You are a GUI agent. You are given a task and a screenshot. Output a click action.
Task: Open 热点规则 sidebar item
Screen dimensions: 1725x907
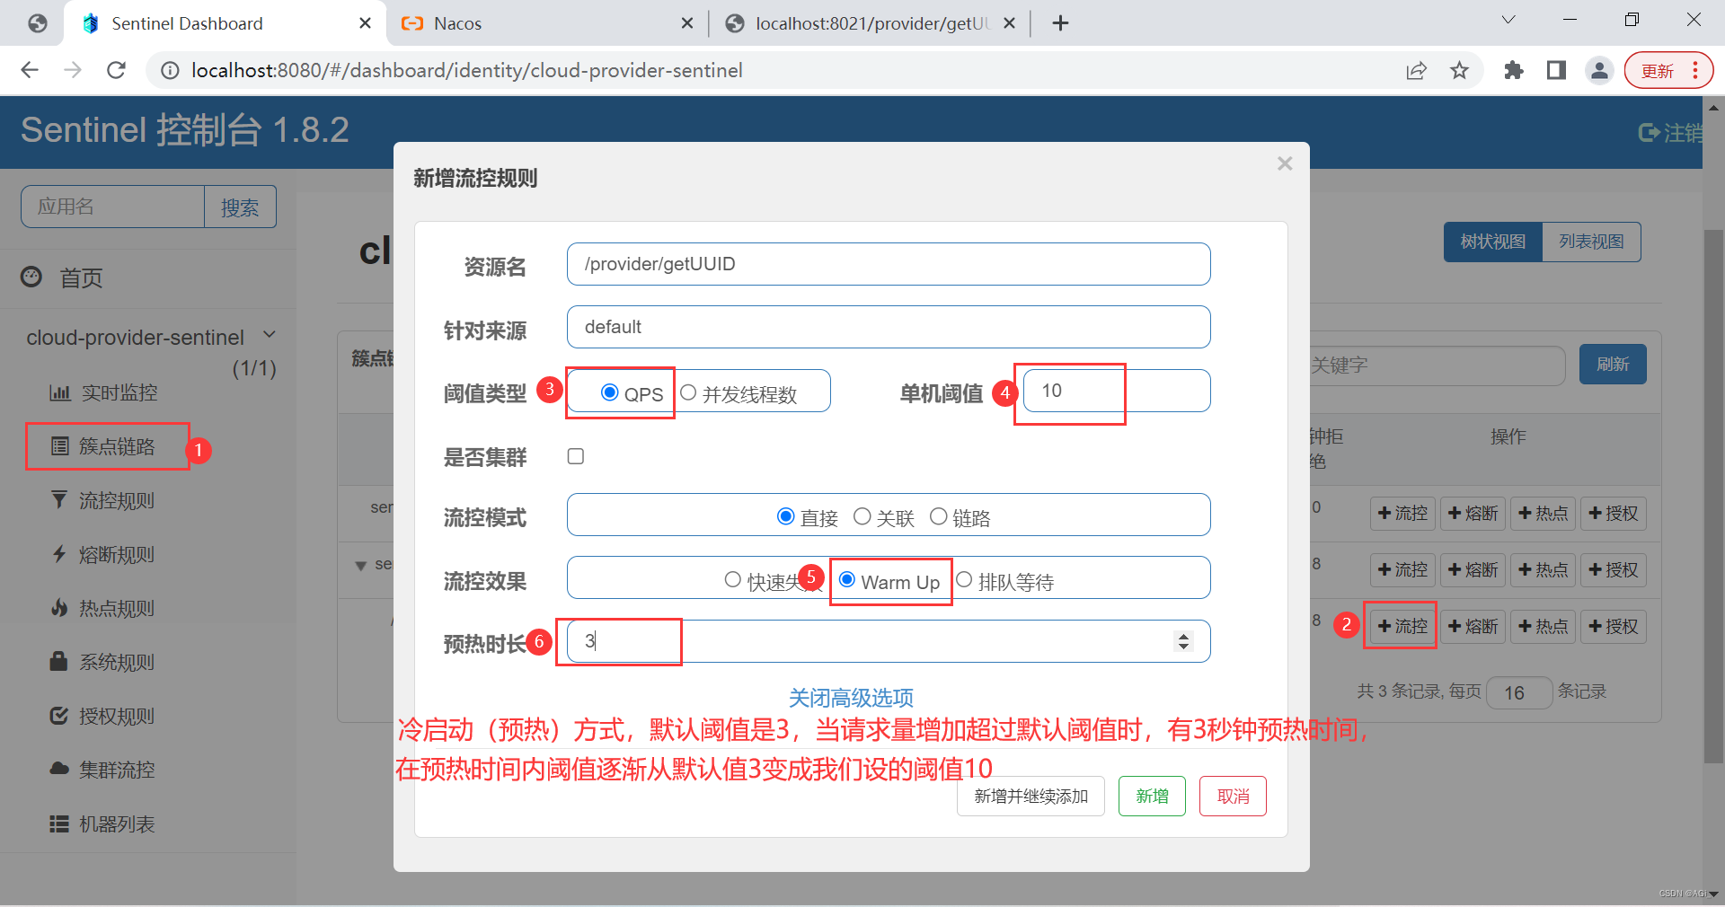[104, 608]
